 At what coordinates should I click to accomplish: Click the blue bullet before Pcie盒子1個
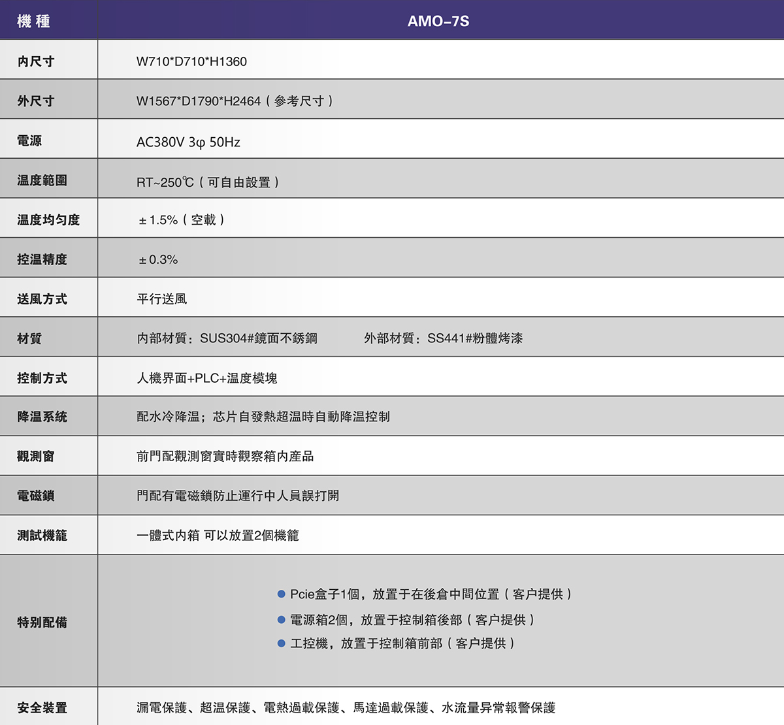282,594
